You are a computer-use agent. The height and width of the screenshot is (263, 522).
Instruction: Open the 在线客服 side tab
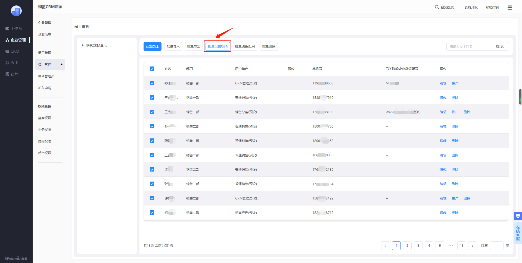pos(518,233)
